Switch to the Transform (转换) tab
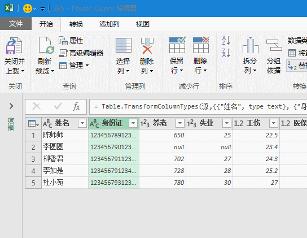Viewport: 307px width, 238px height. click(76, 24)
